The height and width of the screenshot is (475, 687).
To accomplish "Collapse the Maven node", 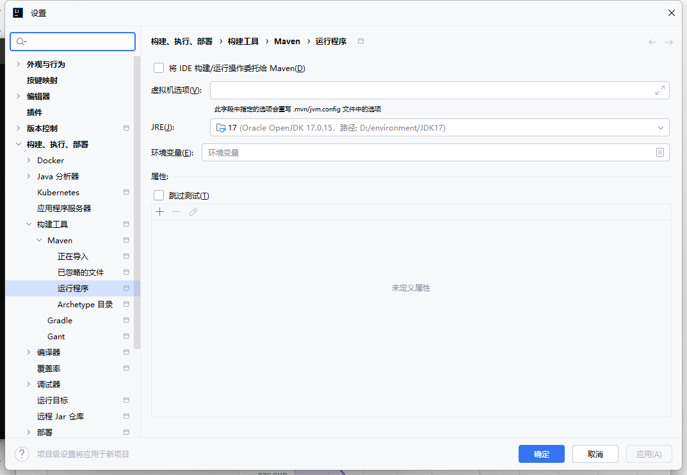I will [x=40, y=240].
